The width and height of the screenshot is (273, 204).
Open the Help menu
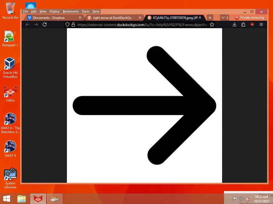pos(96,11)
